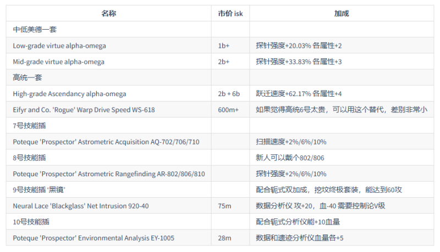This screenshot has height=252, width=440.
Task: Click High-grade Ascendancy alpha-omega name cell
Action: (69, 94)
